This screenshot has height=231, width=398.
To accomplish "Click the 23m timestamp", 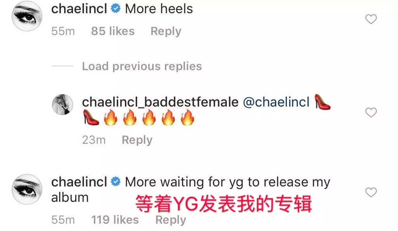I will click(x=94, y=140).
